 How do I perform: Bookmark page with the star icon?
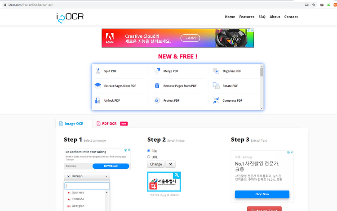[x=314, y=5]
